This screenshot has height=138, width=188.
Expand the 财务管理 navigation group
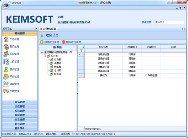[x=19, y=124]
